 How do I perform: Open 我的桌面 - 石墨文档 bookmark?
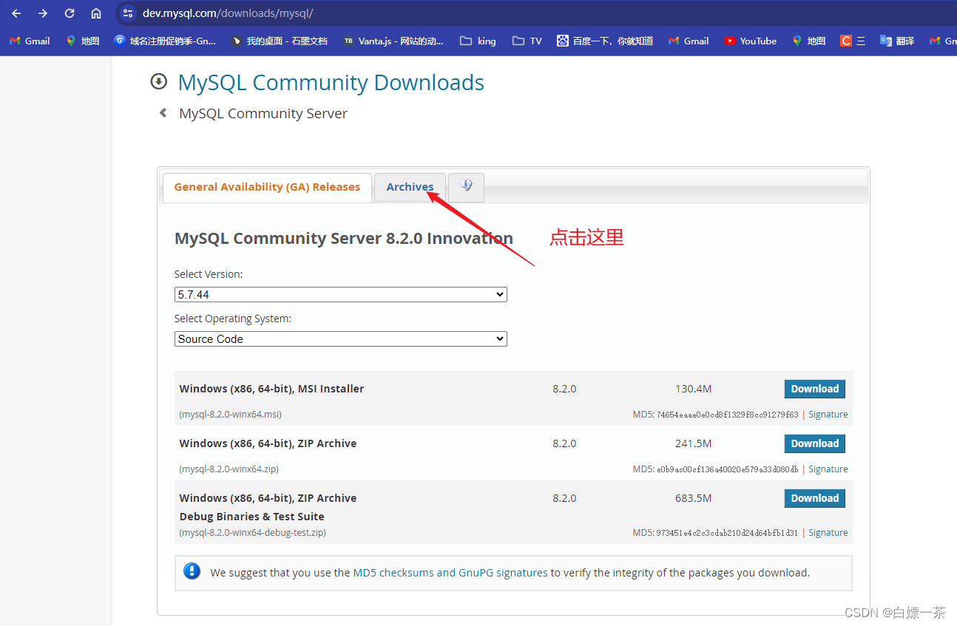279,41
